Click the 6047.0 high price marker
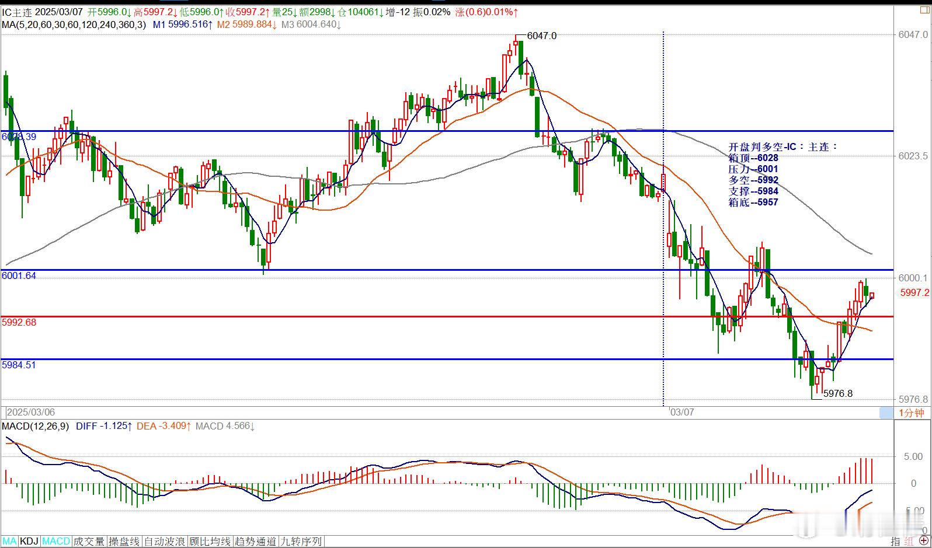This screenshot has width=932, height=548. tap(541, 36)
